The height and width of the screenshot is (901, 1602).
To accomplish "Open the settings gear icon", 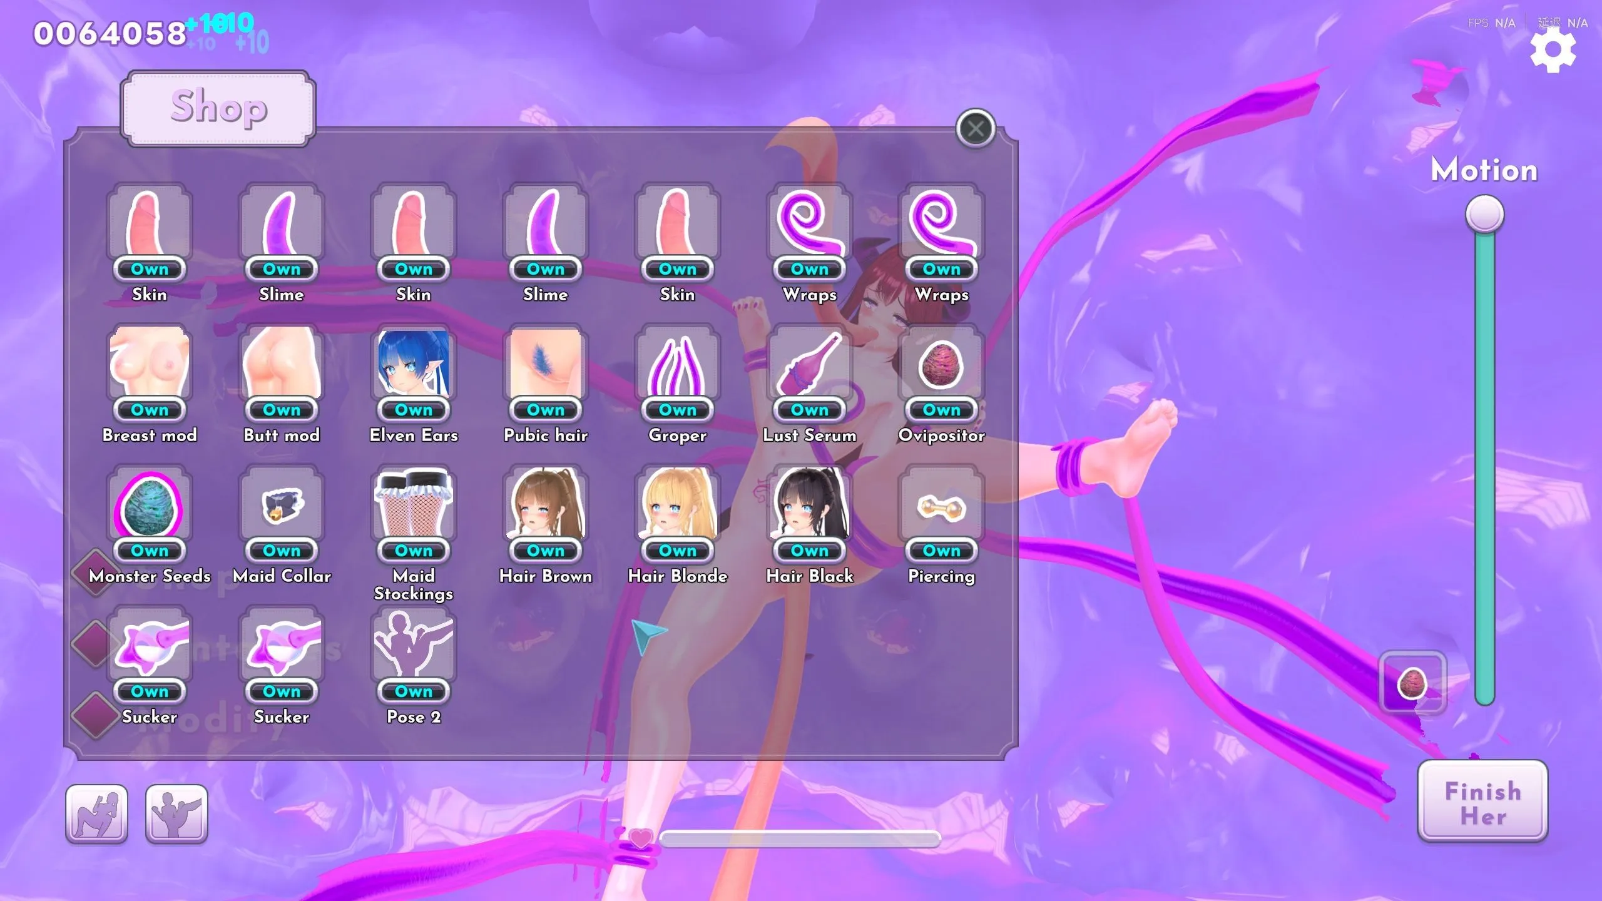I will coord(1553,49).
